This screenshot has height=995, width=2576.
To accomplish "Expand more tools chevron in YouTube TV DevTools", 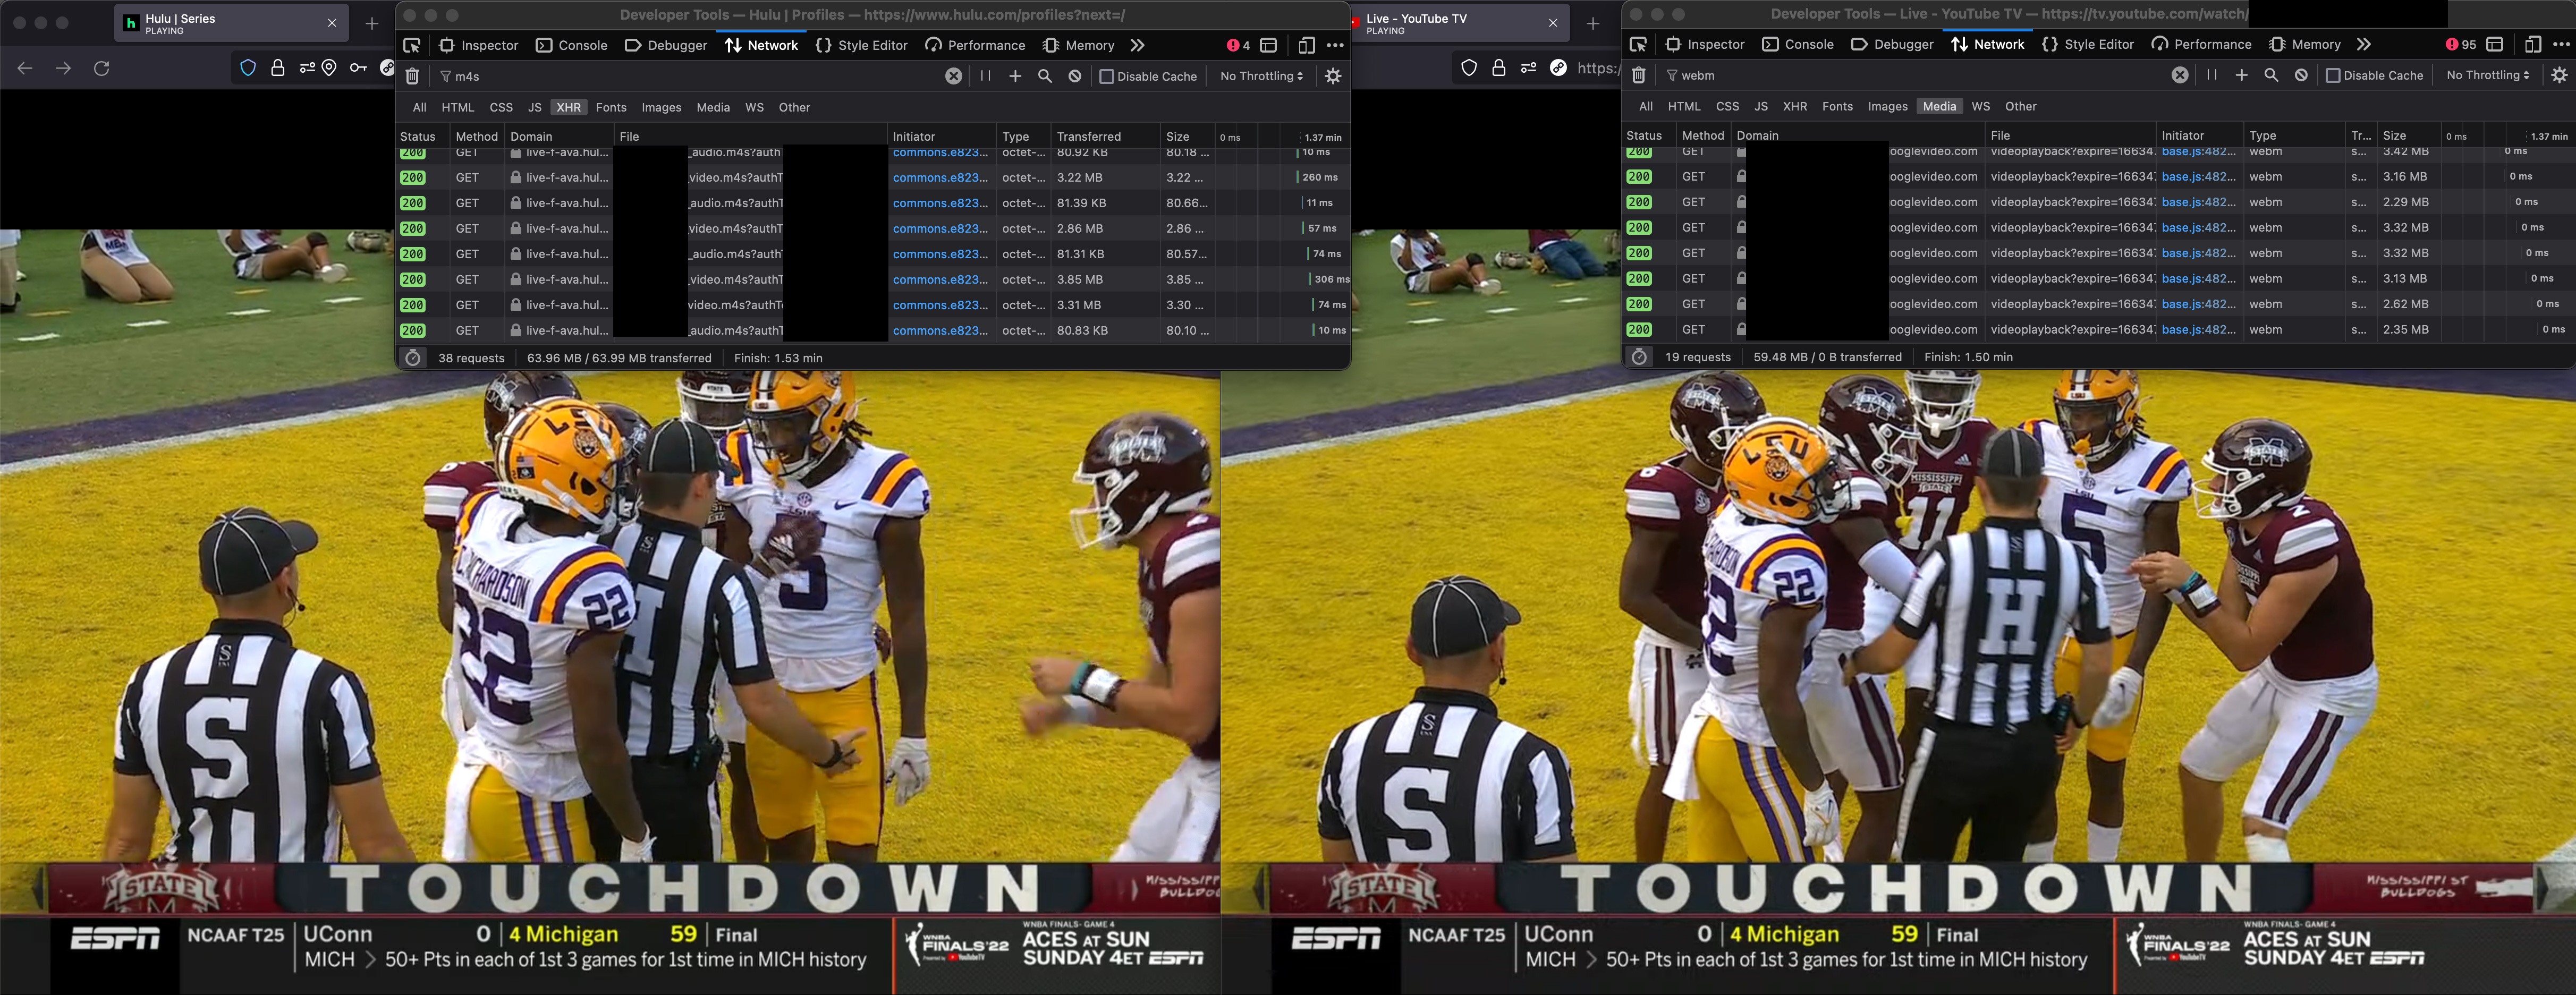I will (x=2363, y=44).
